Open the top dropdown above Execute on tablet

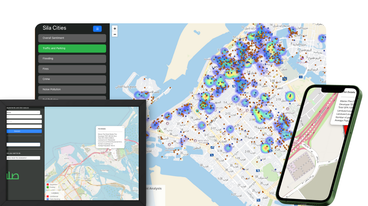(23, 113)
